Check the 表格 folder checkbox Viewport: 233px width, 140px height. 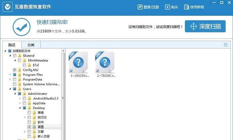click(x=29, y=113)
